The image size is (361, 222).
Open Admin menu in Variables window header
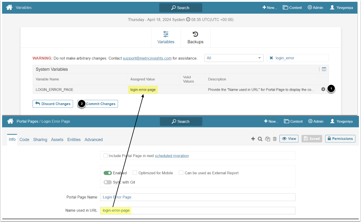pos(315,8)
